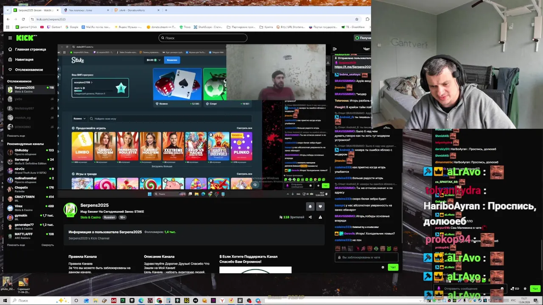The height and width of the screenshot is (305, 543).
Task: Open settings gear in the overlay chat
Action: (525, 289)
